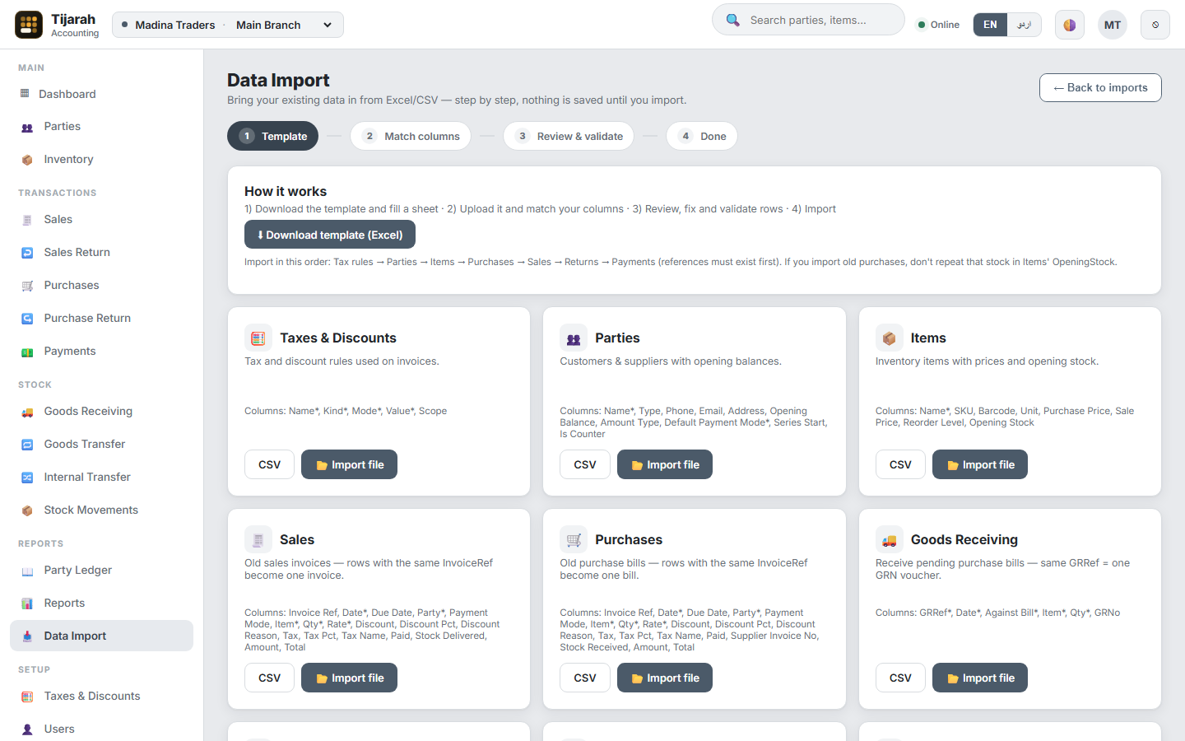Toggle the dark/light theme button
1185x741 pixels.
(1070, 25)
